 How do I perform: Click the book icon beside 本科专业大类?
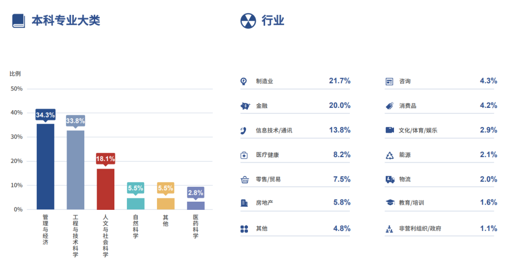(18, 21)
